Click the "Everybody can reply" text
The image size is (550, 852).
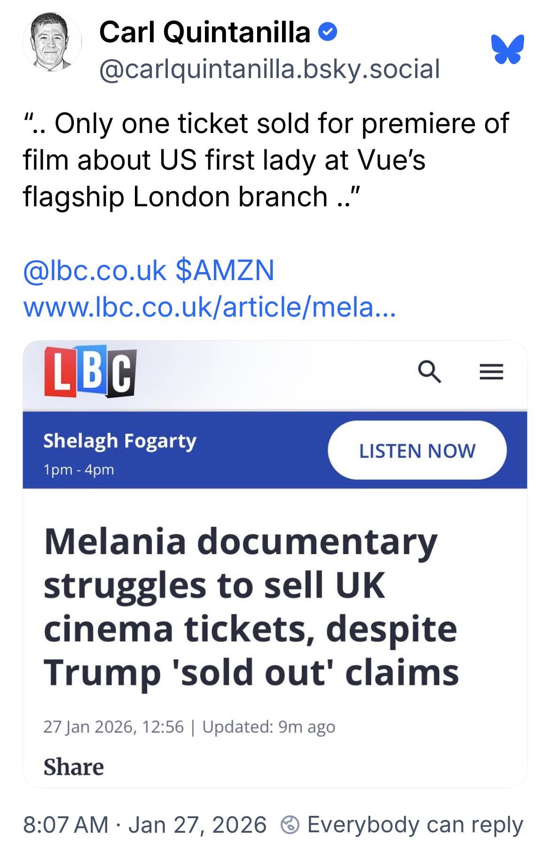click(x=415, y=825)
